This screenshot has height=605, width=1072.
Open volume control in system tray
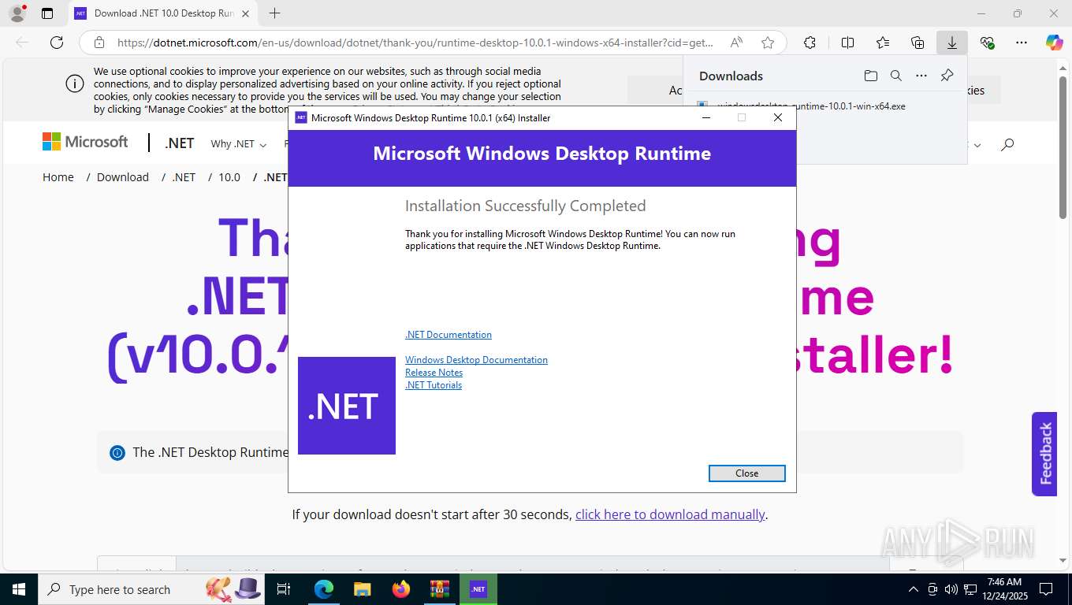pyautogui.click(x=951, y=589)
